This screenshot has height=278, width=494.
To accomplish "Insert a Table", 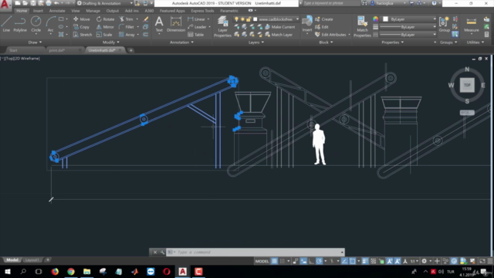I will click(195, 35).
